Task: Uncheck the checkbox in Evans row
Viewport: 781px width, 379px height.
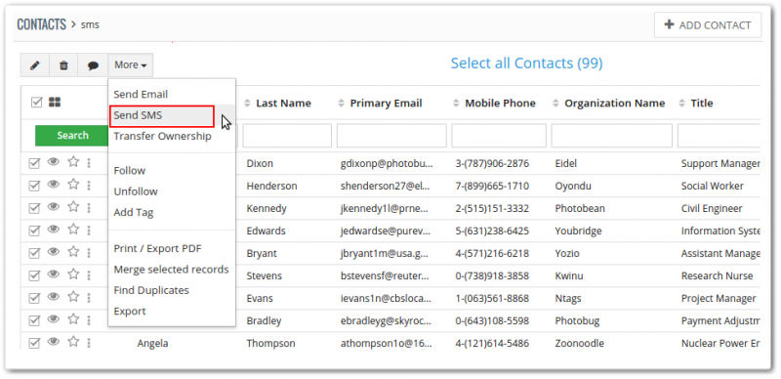Action: pos(34,298)
